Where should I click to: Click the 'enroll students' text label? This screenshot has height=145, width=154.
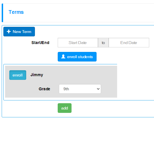coord(80,57)
